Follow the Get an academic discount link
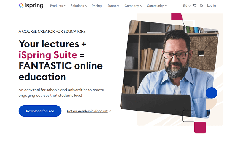Screen dimensions: 237x144 coord(87,111)
